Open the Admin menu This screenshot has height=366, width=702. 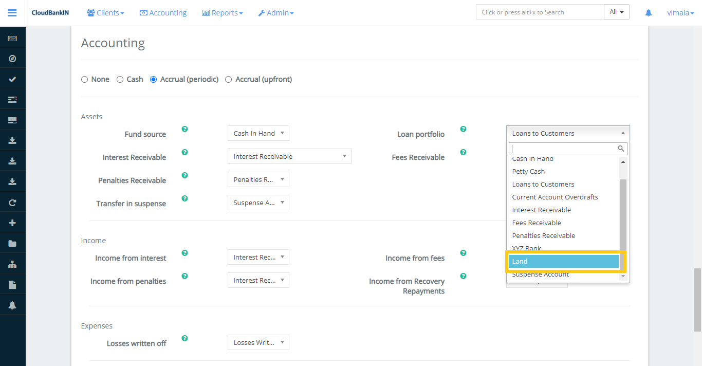[x=276, y=12]
